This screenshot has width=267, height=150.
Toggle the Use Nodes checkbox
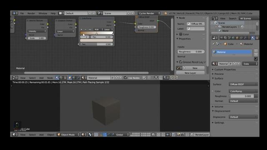coord(126,78)
